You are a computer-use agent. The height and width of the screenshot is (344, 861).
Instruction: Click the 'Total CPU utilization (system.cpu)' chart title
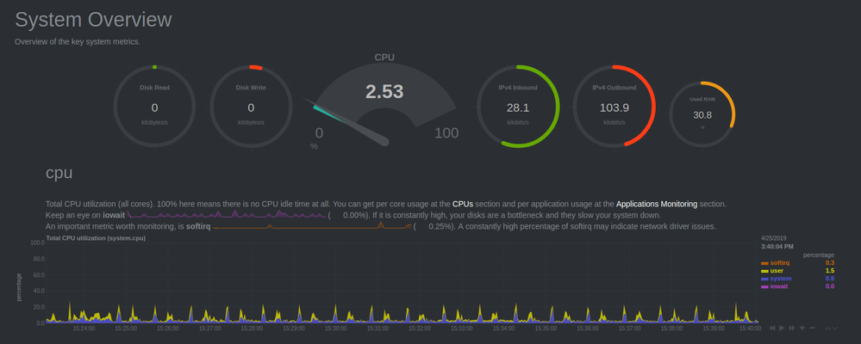point(96,238)
